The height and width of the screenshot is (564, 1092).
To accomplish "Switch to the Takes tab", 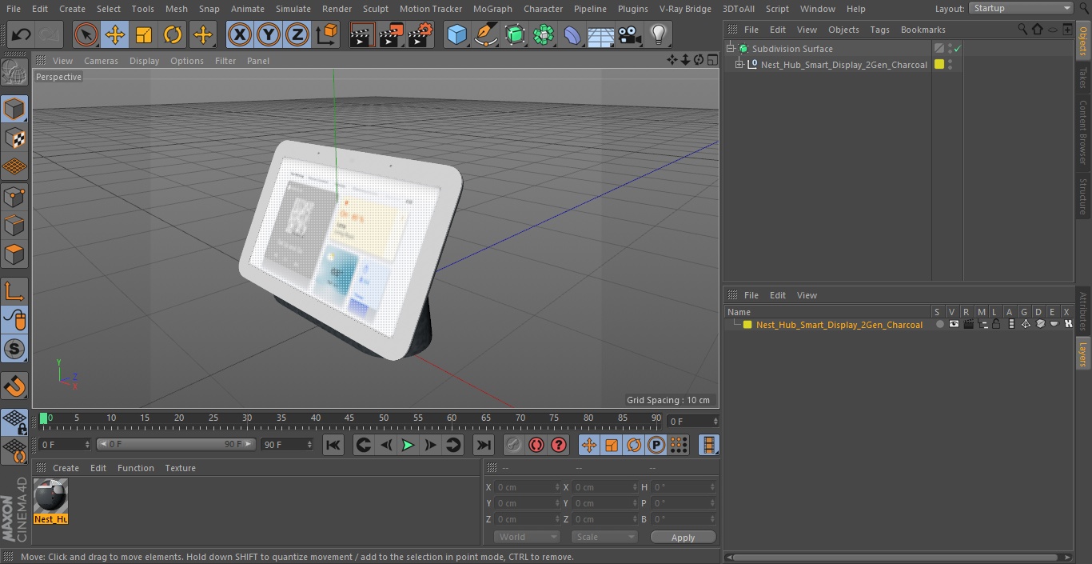I will (1083, 78).
